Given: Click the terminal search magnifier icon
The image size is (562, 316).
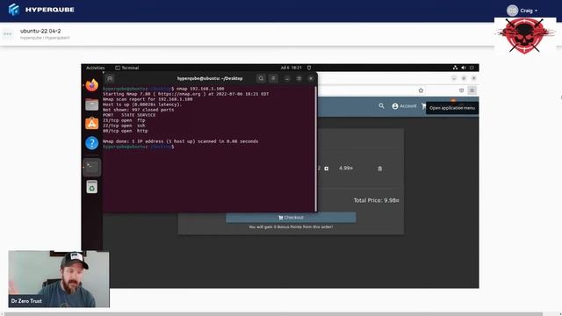Looking at the screenshot, I should click(261, 78).
